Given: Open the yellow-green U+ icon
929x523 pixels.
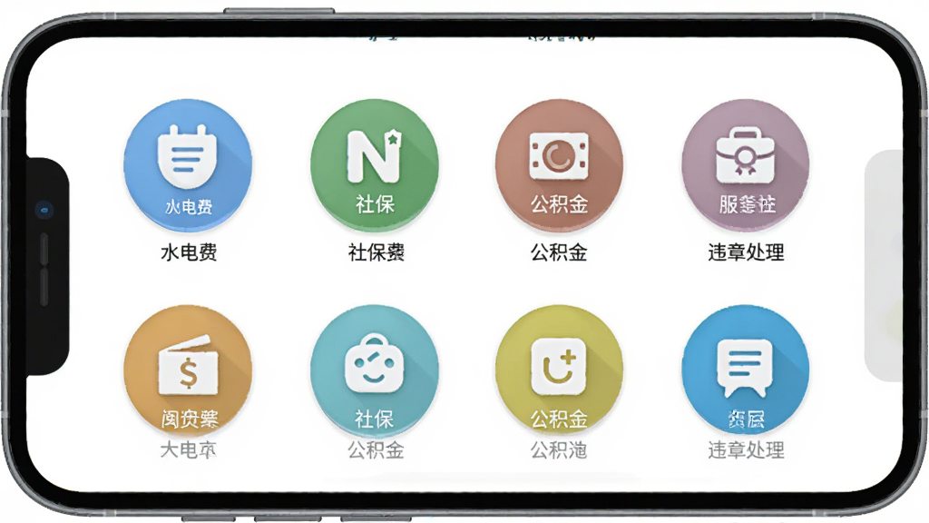Looking at the screenshot, I should (559, 370).
